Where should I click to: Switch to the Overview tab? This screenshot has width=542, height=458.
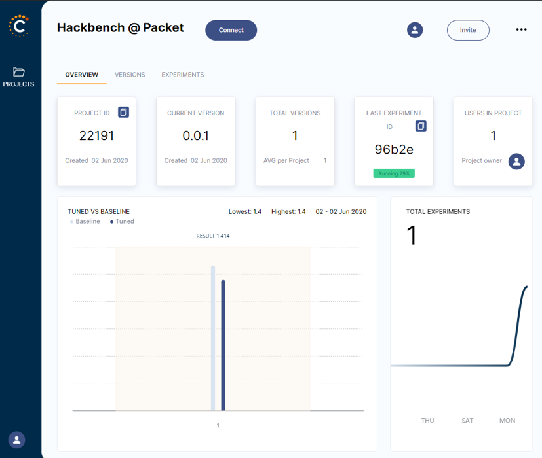(x=81, y=75)
